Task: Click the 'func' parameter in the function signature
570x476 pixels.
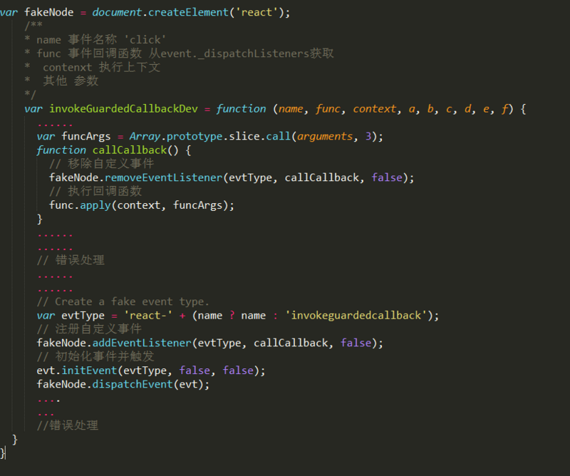Action: pos(328,109)
